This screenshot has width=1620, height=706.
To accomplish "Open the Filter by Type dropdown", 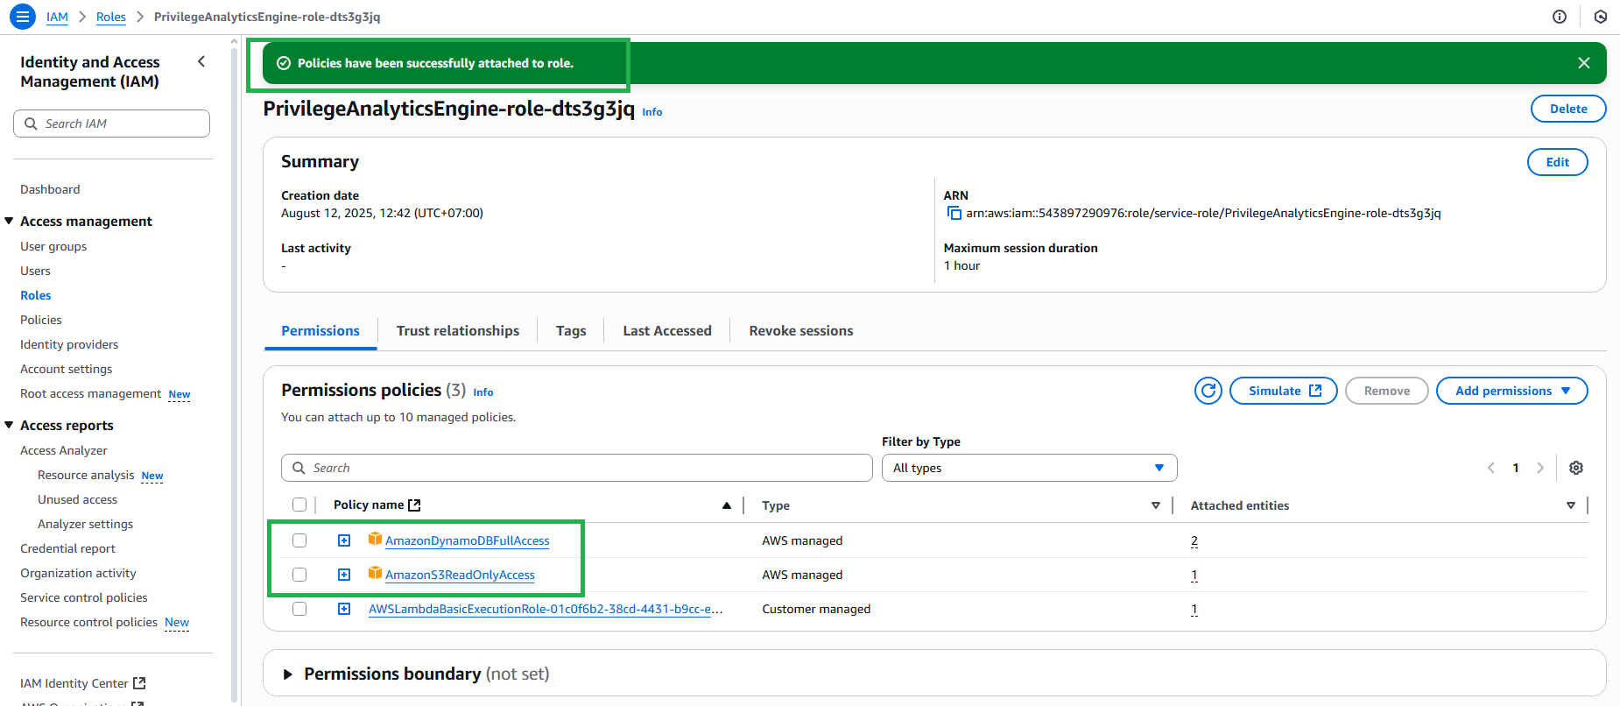I will click(1029, 468).
